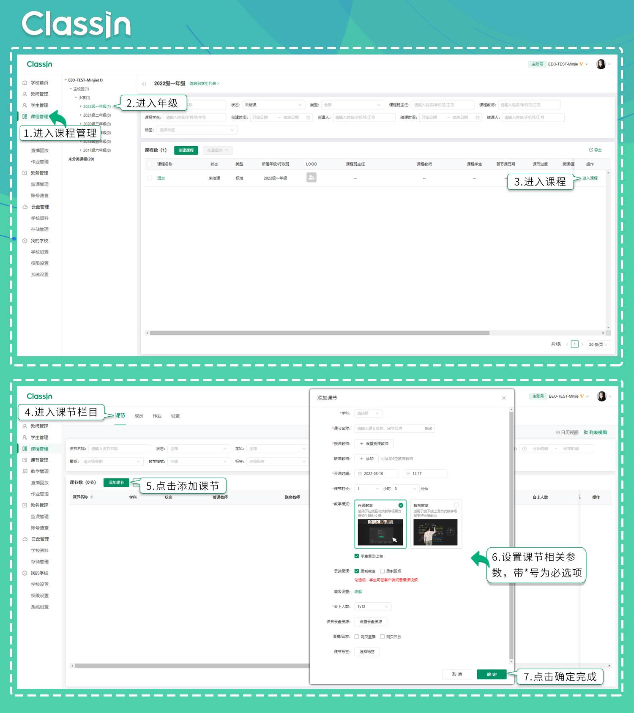The height and width of the screenshot is (713, 634).
Task: Collapse the 小学(1) tree node
Action: [76, 98]
